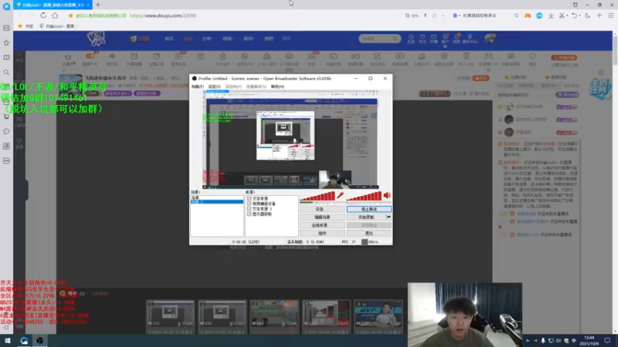The height and width of the screenshot is (347, 618).
Task: Go to 首页 on Douyu navigation
Action: (x=169, y=39)
